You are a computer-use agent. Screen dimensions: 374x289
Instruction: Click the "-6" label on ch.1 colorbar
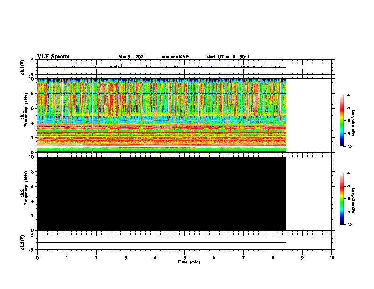tap(348, 95)
